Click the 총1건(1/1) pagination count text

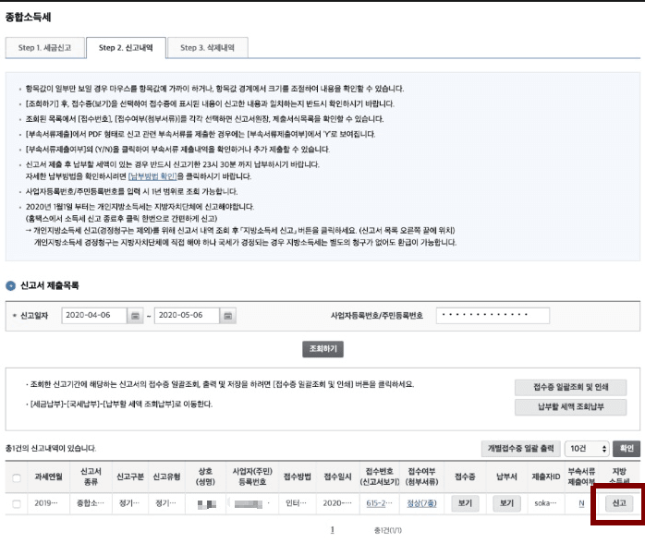click(387, 531)
